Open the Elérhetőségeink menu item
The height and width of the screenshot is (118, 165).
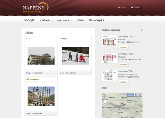coord(96,20)
